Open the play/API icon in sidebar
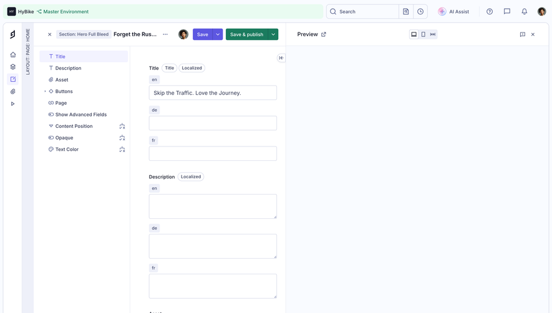 click(x=13, y=104)
